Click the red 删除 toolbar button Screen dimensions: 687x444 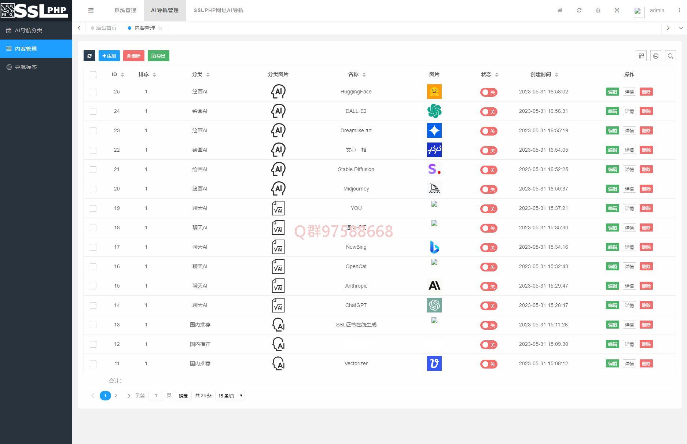[x=134, y=56]
